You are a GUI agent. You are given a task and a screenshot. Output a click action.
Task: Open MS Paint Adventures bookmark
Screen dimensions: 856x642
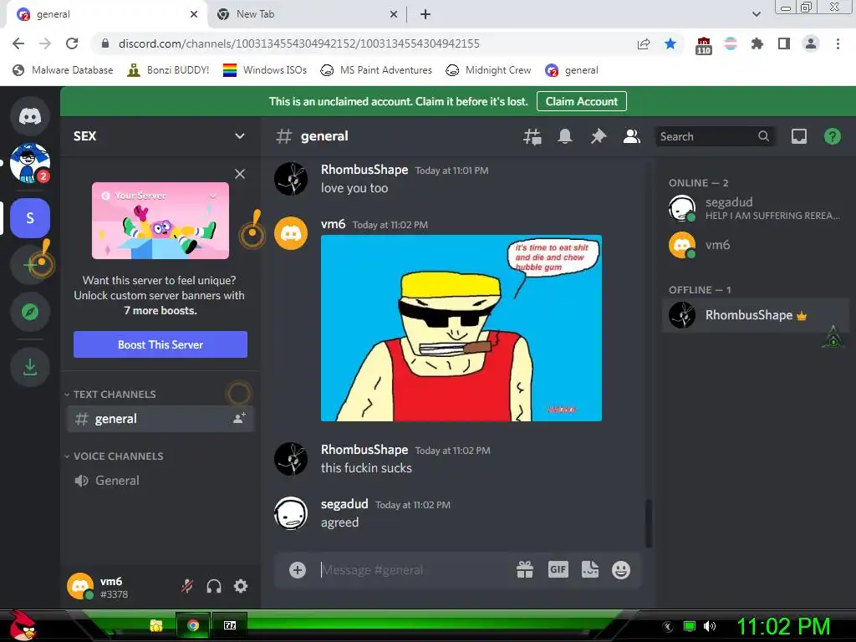(376, 70)
